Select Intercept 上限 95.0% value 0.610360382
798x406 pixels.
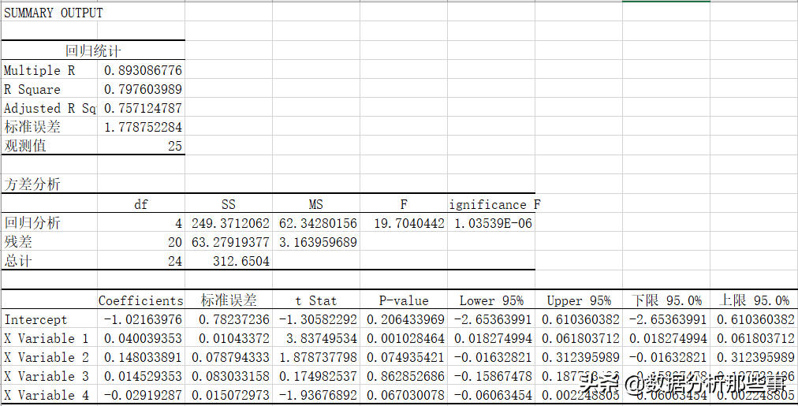click(x=755, y=319)
